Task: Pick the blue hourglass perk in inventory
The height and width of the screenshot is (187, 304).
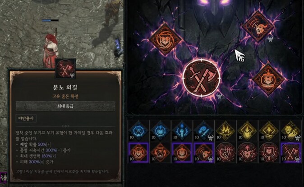Action: [x=138, y=131]
